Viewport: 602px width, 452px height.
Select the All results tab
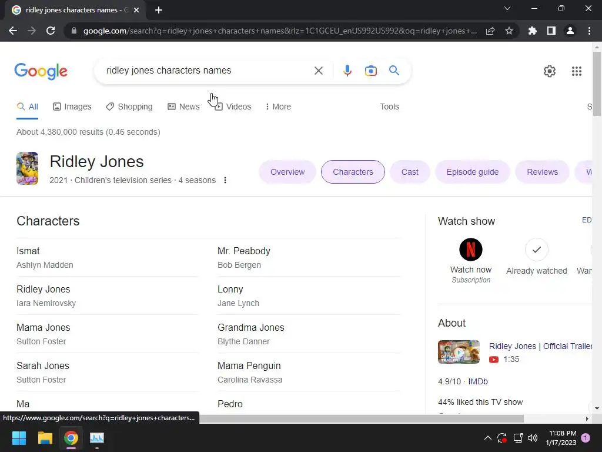27,107
